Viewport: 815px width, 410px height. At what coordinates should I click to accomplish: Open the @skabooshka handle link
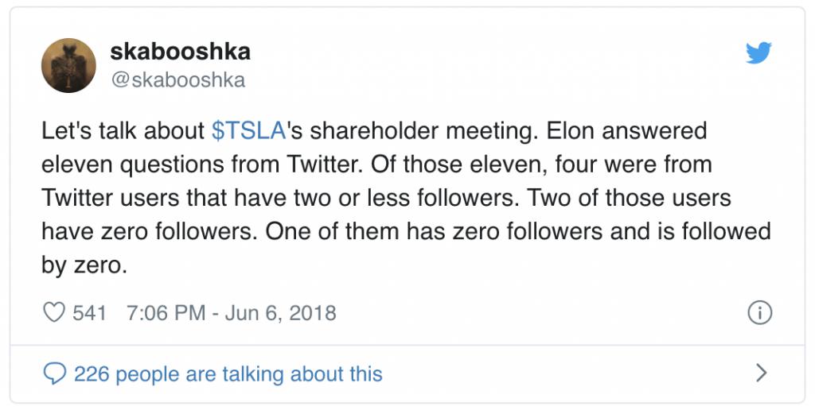tap(177, 80)
